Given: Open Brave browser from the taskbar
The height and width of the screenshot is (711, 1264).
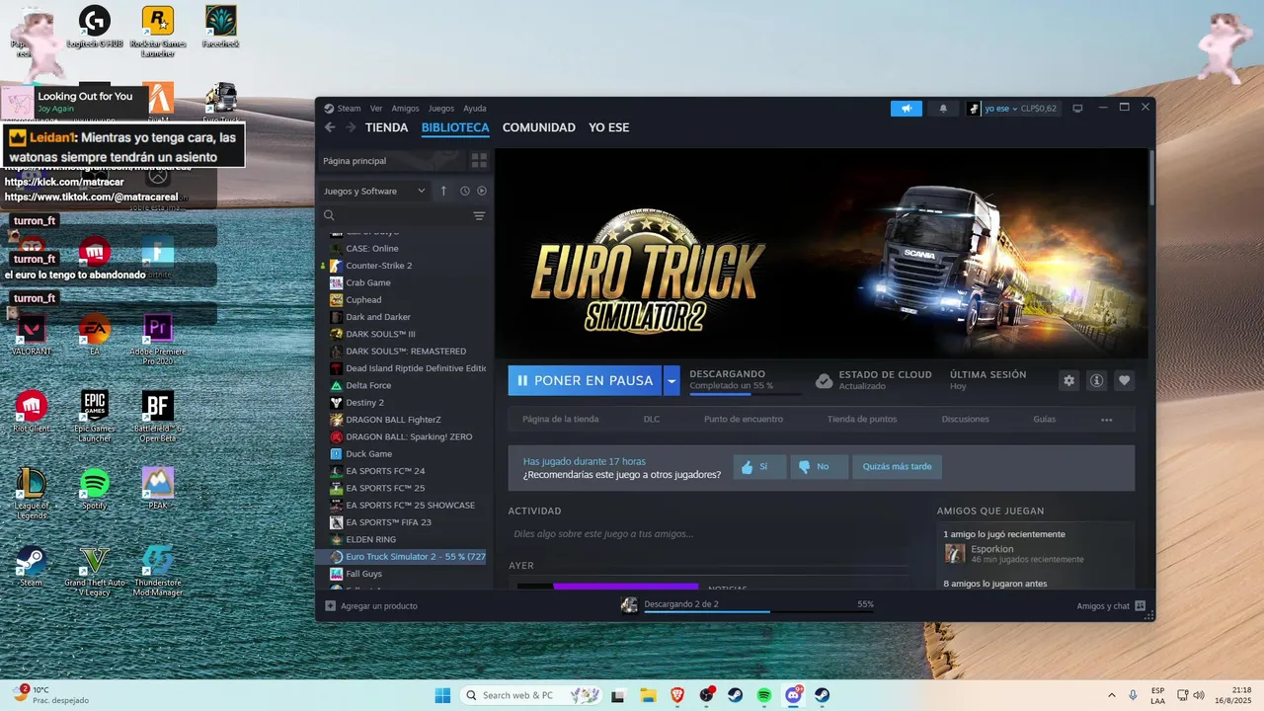Looking at the screenshot, I should pyautogui.click(x=677, y=695).
